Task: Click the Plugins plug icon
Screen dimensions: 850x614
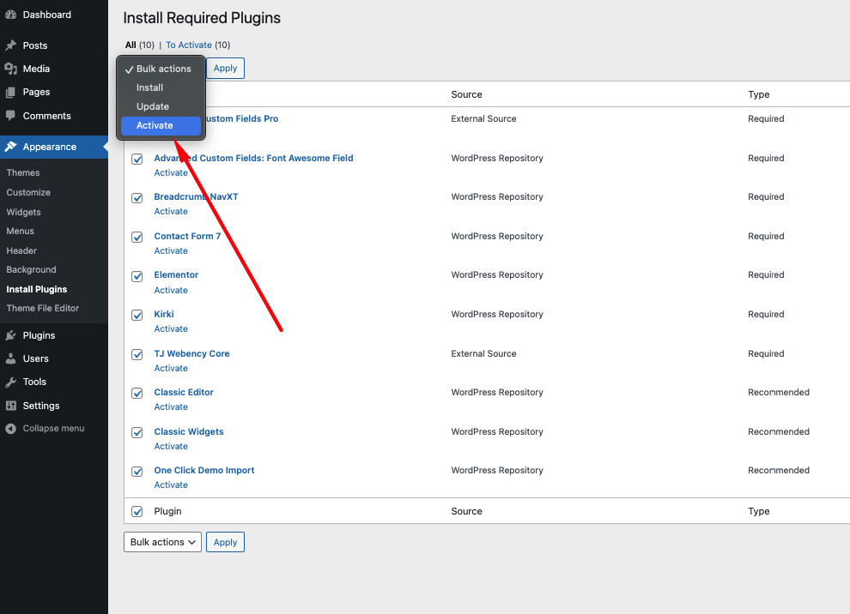Action: click(x=11, y=335)
